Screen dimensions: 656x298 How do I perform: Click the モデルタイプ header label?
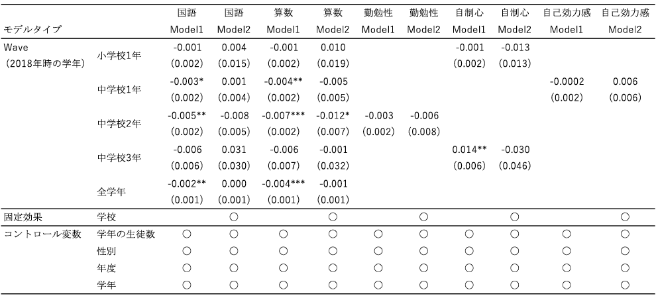(32, 30)
